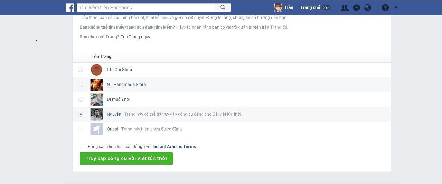Open the help question mark icon

[x=385, y=8]
